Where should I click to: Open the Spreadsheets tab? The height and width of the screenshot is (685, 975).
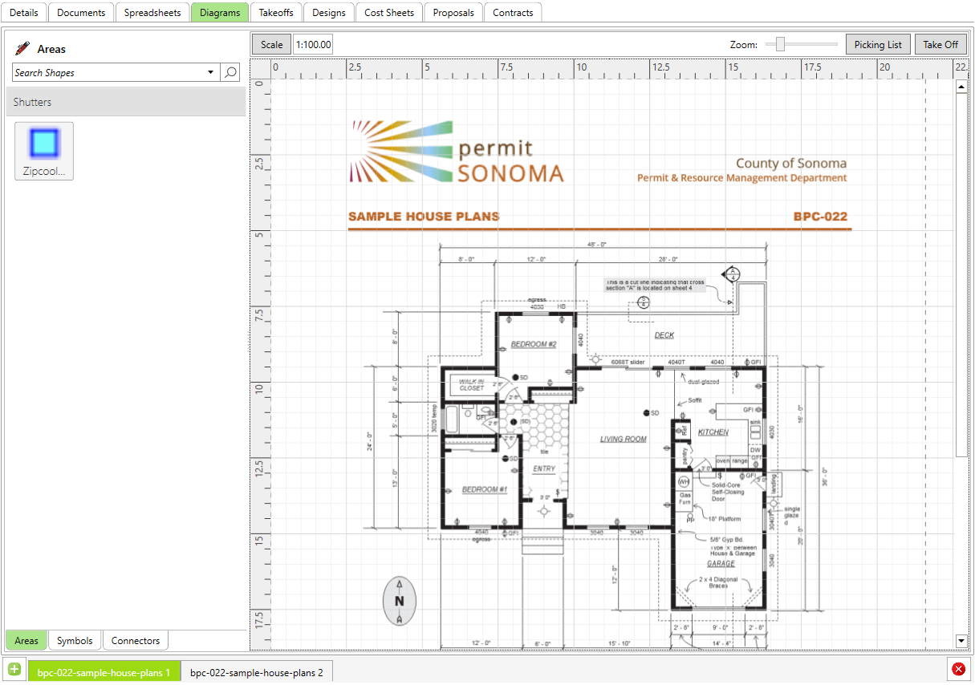[152, 13]
